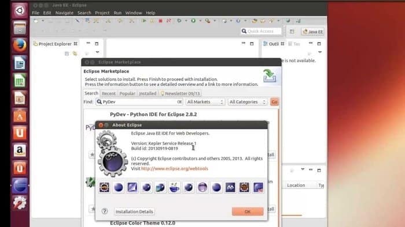Click the Go button in Marketplace
The height and width of the screenshot is (227, 405).
click(274, 102)
